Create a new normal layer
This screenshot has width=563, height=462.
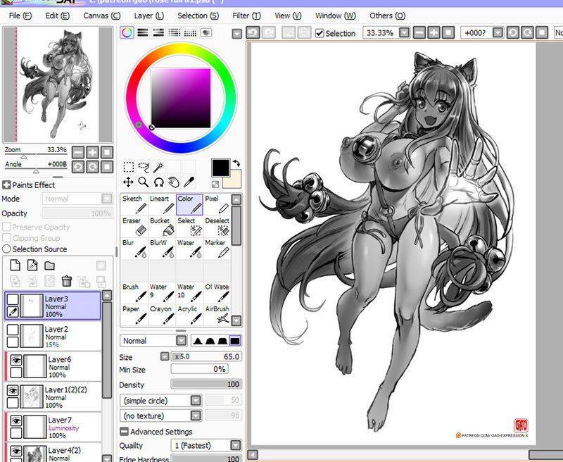click(15, 265)
